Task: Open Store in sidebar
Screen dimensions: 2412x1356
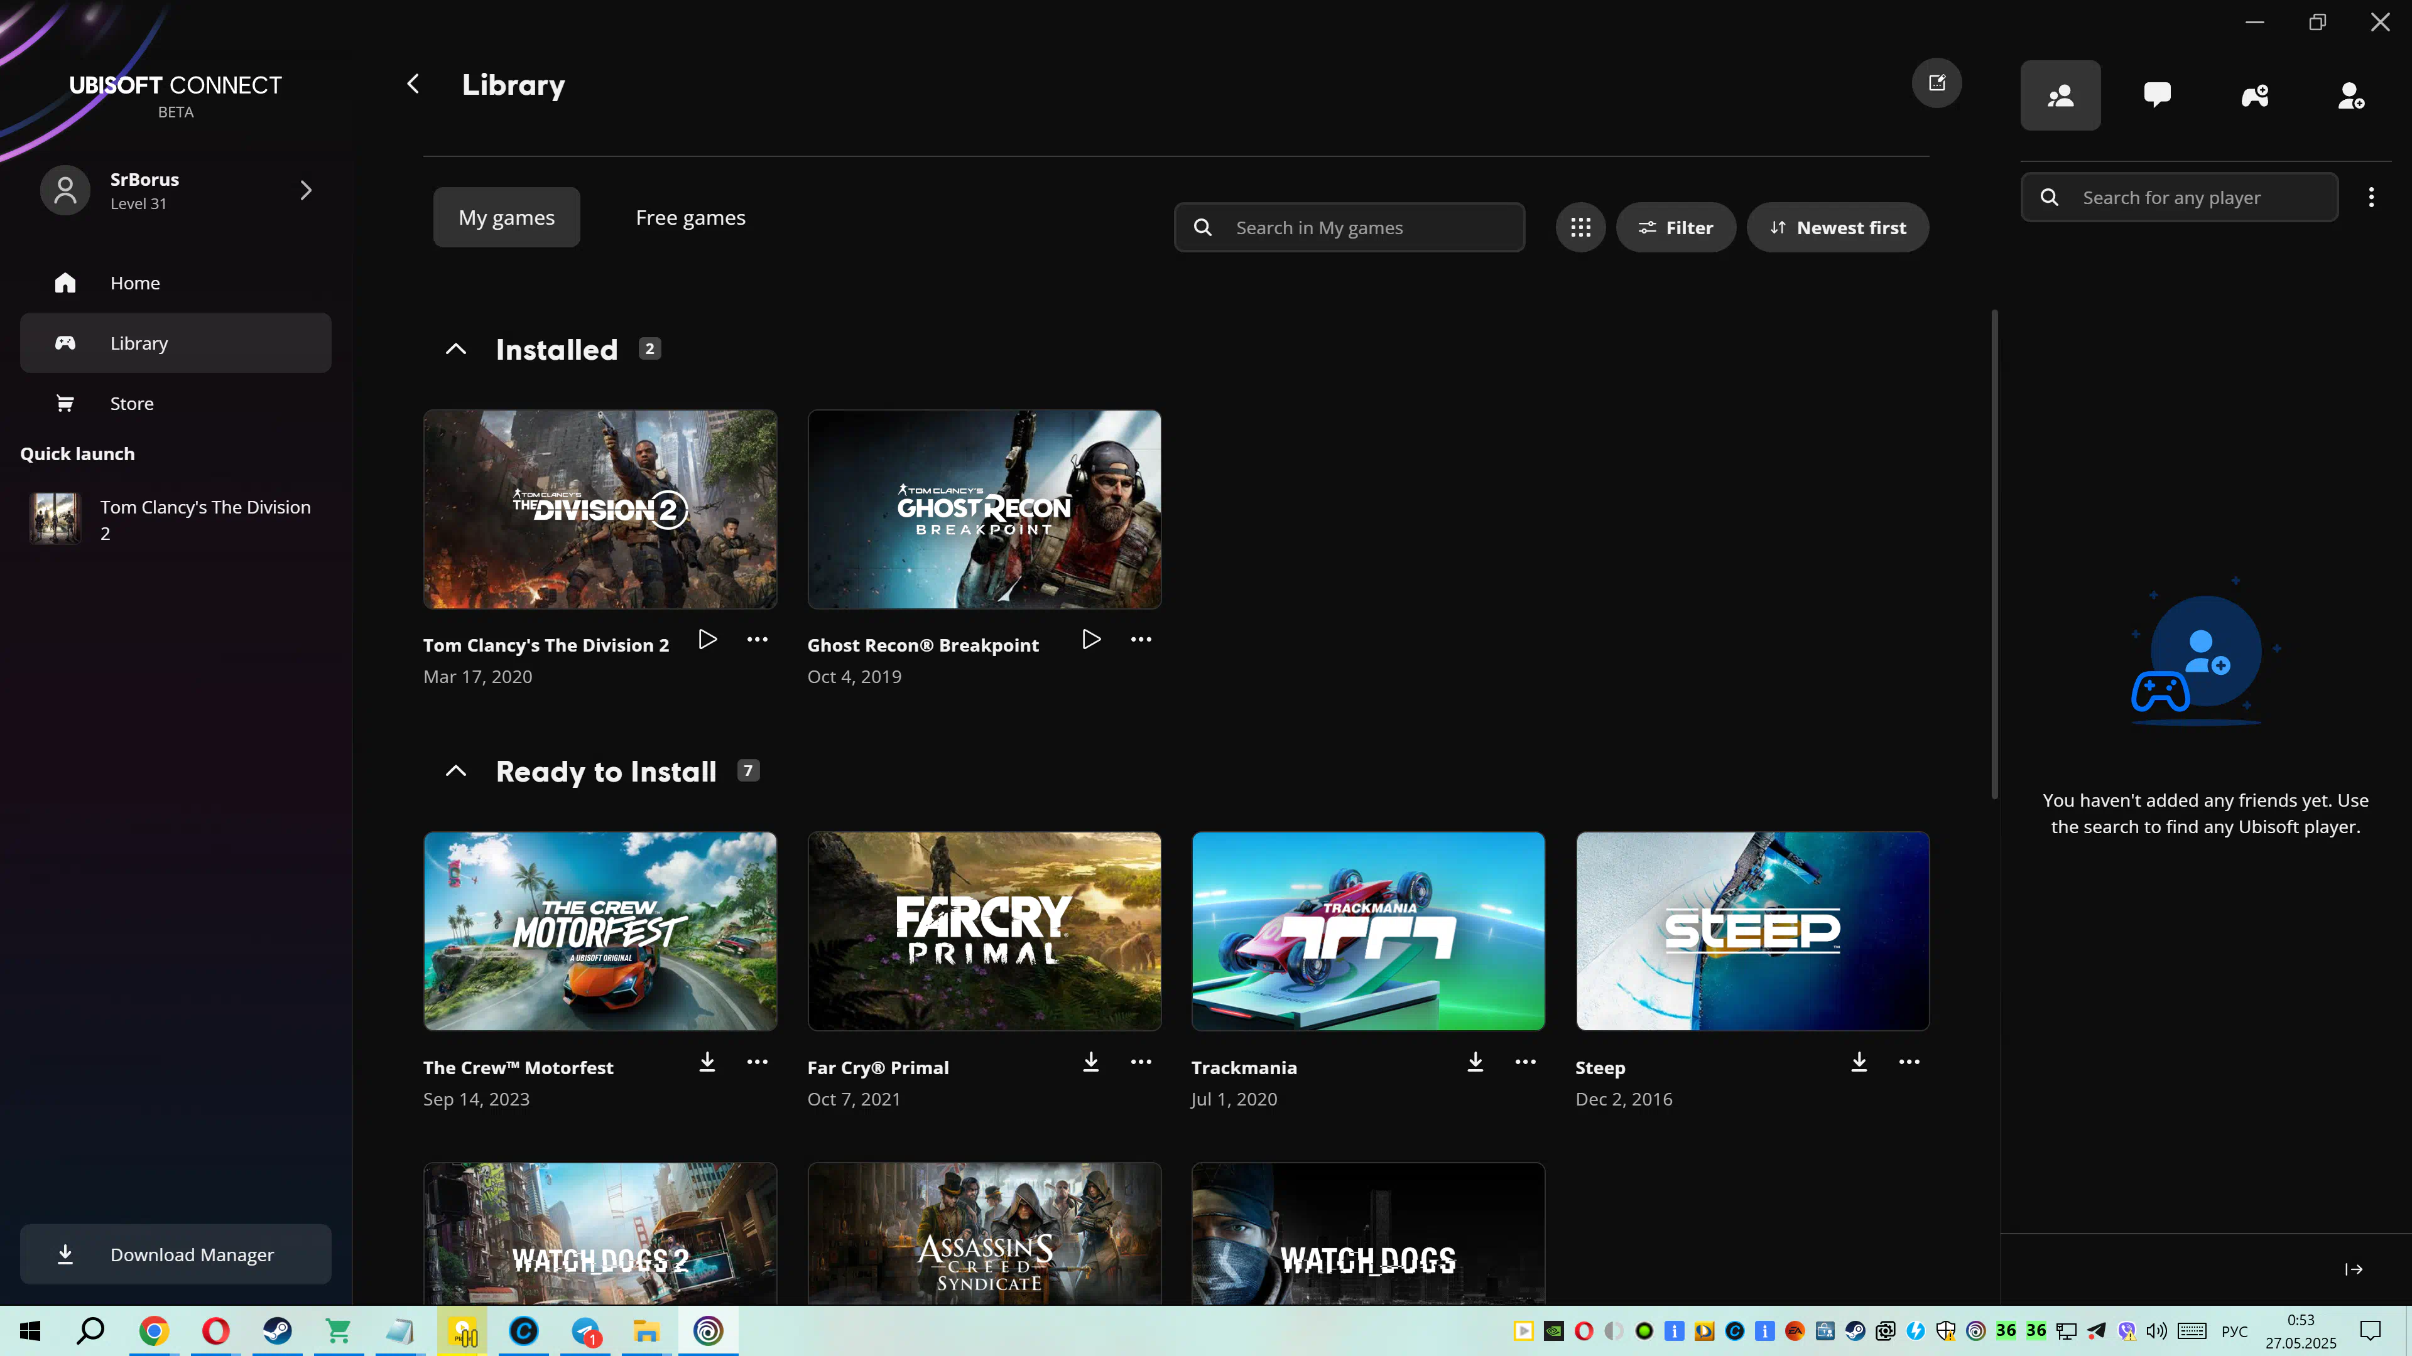Action: pos(176,403)
